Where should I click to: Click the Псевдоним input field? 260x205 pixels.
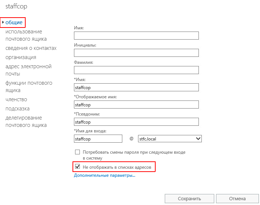tap(136, 122)
